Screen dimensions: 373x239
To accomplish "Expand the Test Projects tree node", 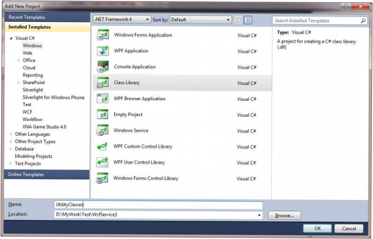I will click(11, 164).
